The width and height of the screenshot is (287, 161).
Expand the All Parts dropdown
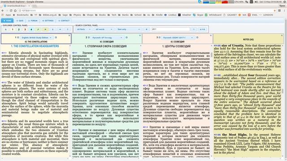coord(84,30)
